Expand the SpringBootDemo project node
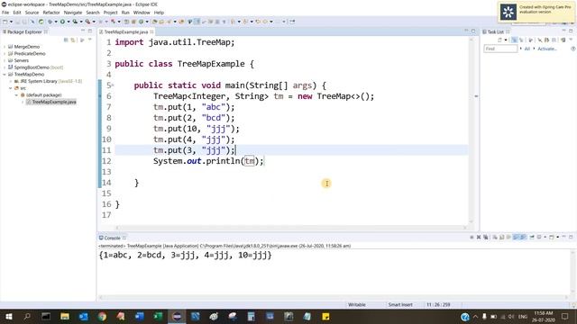This screenshot has width=577, height=324. coord(5,67)
